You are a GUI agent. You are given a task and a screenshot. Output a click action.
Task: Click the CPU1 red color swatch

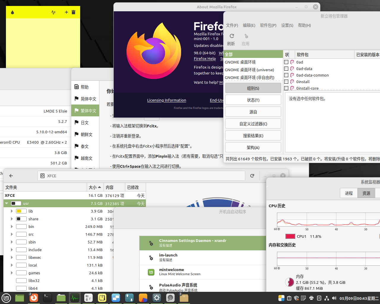[x=290, y=236]
